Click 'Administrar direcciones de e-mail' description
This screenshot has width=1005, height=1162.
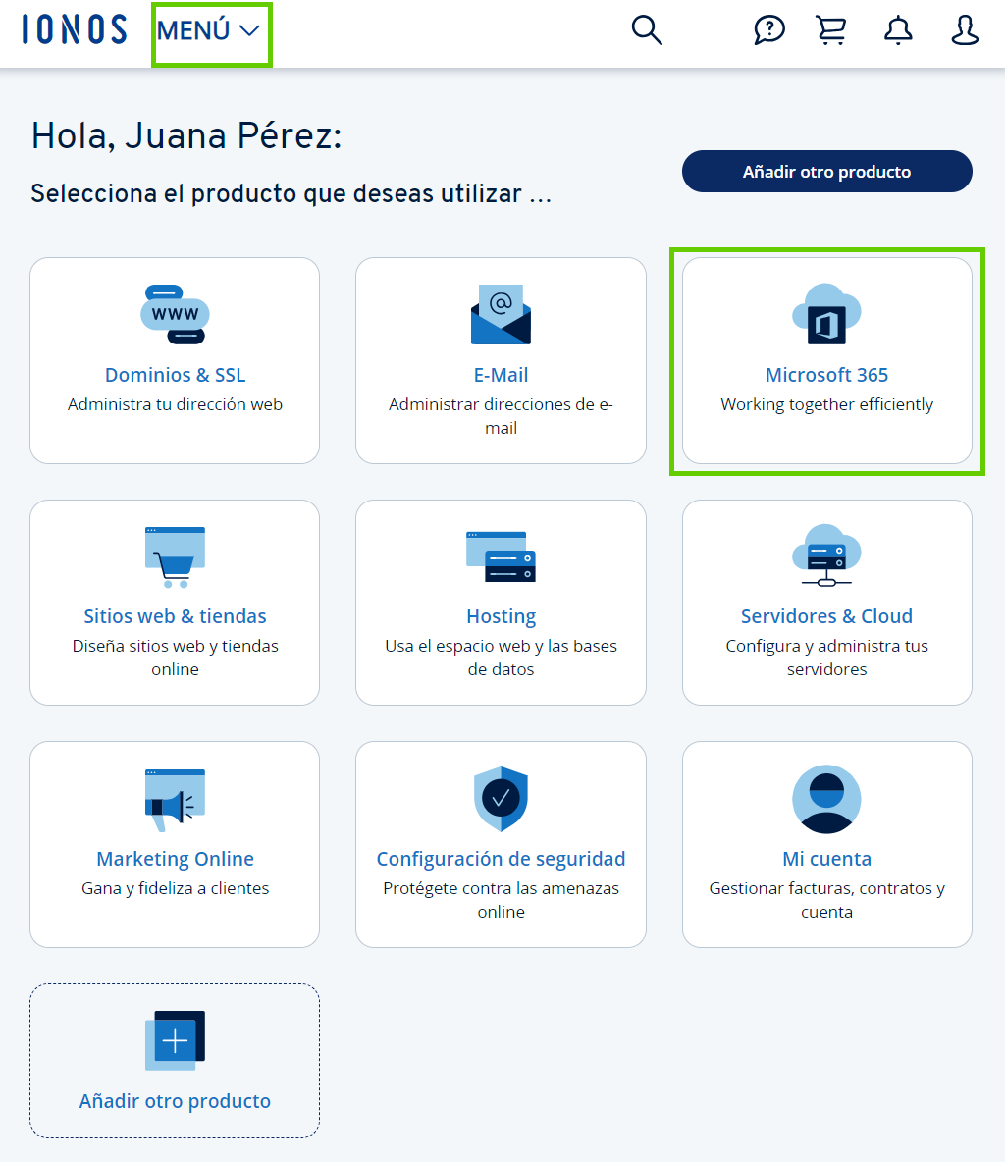tap(501, 416)
